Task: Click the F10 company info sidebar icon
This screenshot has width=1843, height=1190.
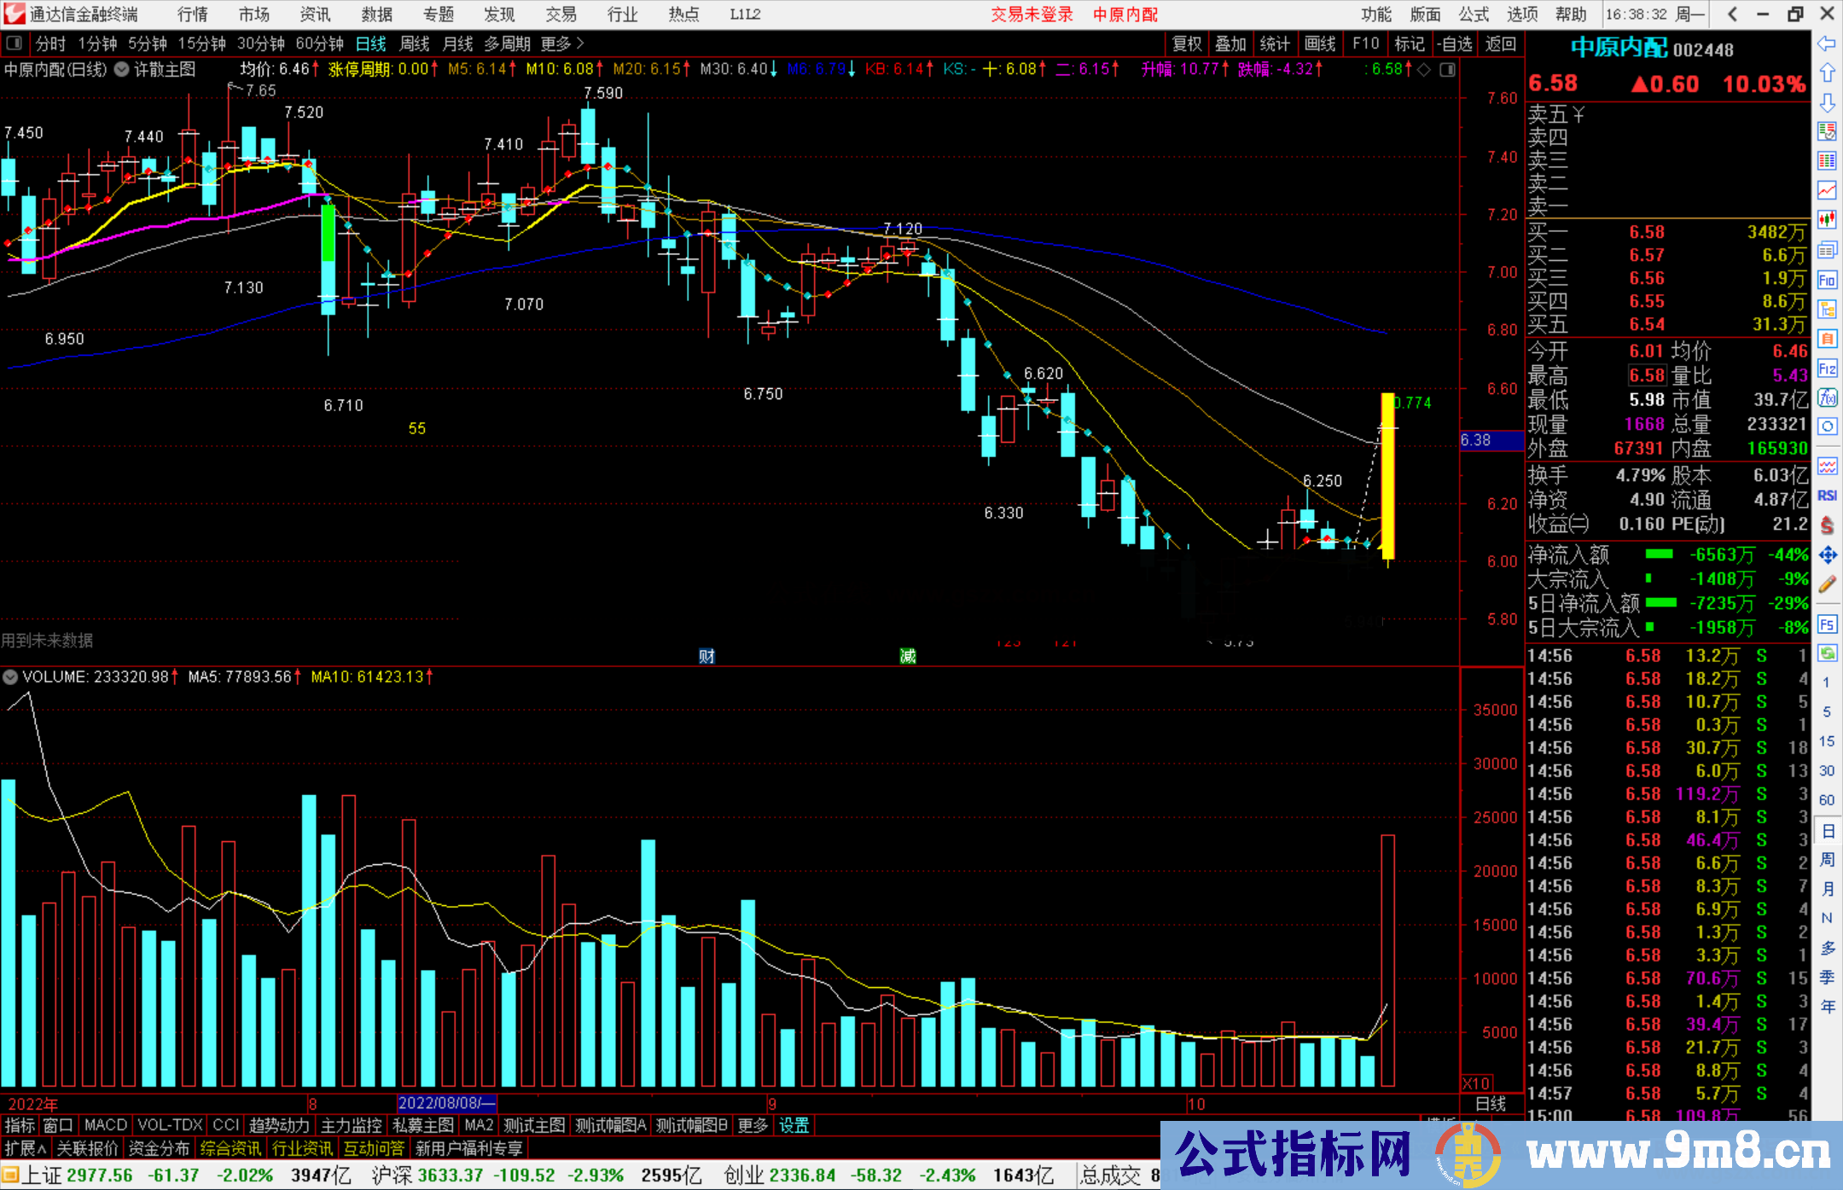Action: point(1827,280)
